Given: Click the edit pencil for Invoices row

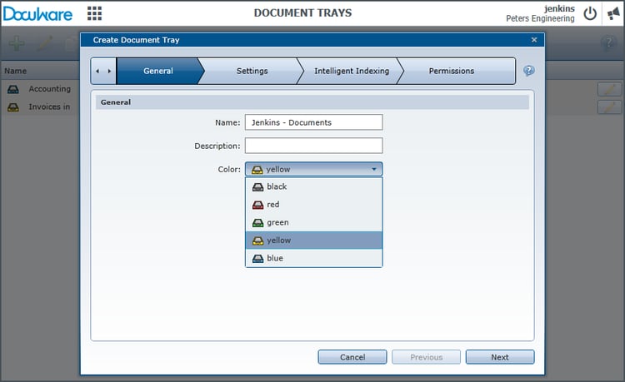Looking at the screenshot, I should 609,107.
